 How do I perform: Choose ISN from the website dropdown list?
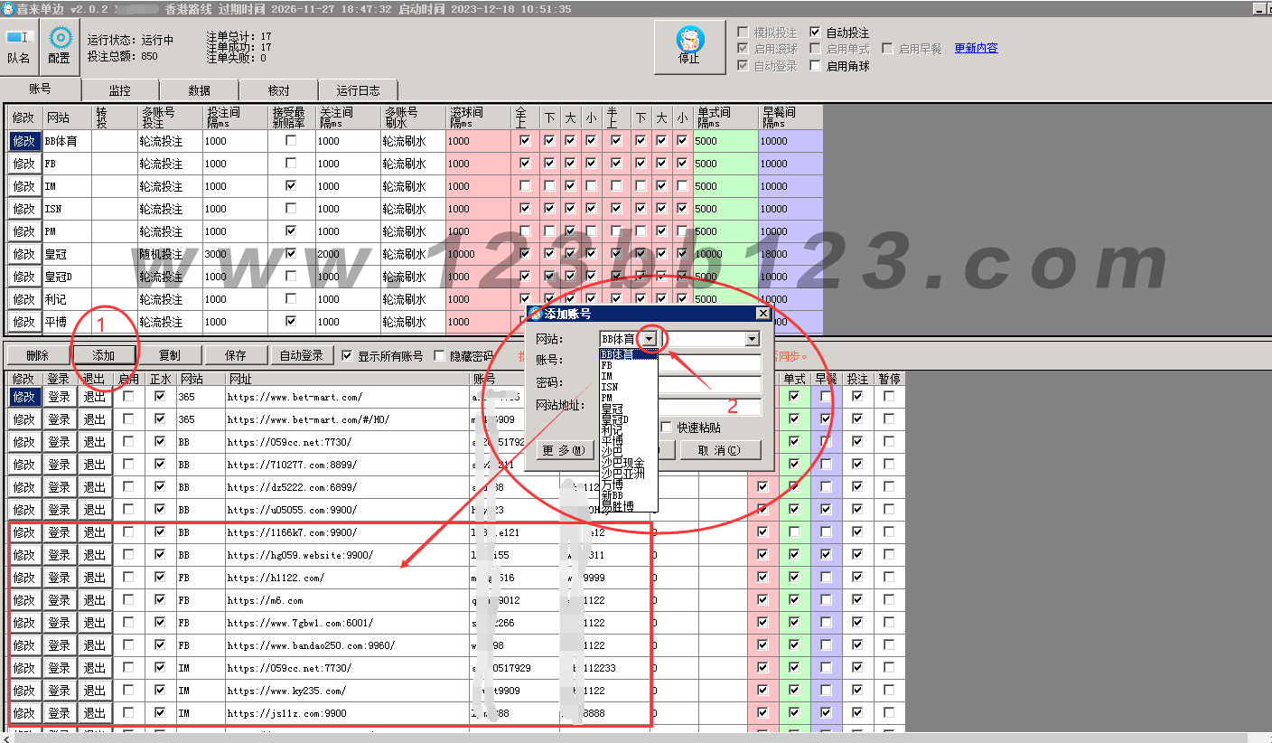629,387
